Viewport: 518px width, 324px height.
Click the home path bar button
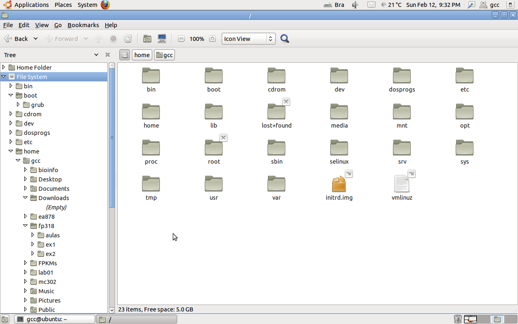pos(142,55)
